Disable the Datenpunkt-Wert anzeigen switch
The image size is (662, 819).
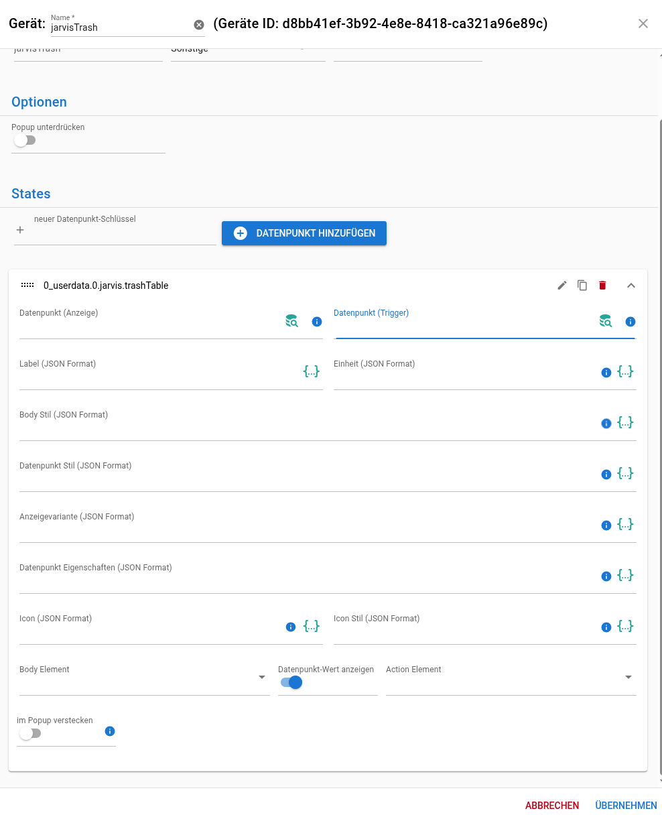pos(291,682)
